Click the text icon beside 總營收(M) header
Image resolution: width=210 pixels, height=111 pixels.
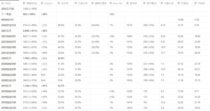(x=24, y=3)
